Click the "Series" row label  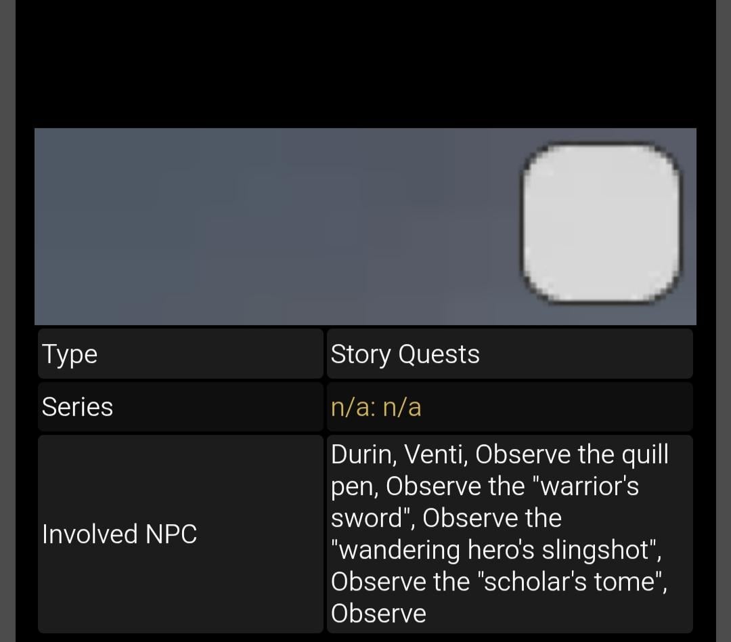pyautogui.click(x=77, y=407)
